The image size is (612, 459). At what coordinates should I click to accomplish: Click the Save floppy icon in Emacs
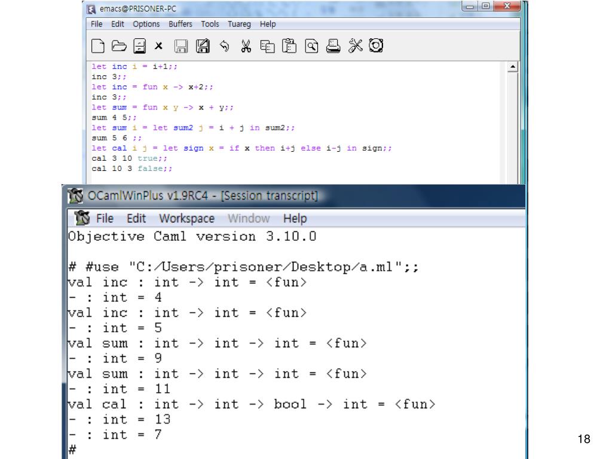point(180,46)
